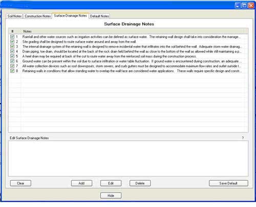Click the Add button
Image resolution: width=256 pixels, height=207 pixels.
click(x=81, y=183)
